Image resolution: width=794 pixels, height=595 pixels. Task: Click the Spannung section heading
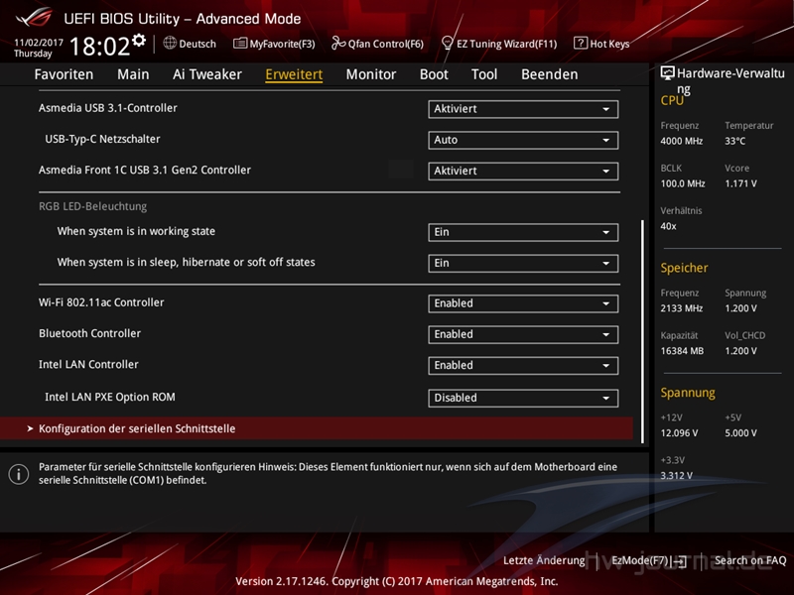pyautogui.click(x=688, y=393)
